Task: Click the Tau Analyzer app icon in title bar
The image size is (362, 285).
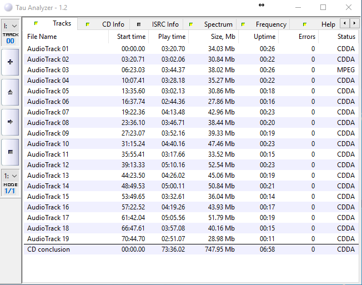Action: pos(8,7)
